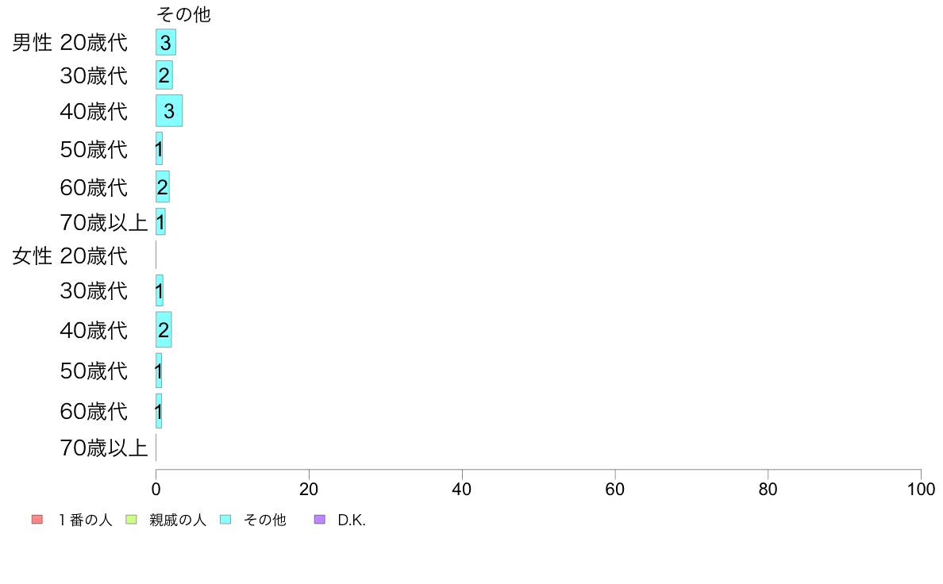Select the 女性 40歳代 bar showing 2
This screenshot has width=943, height=584.
coord(164,329)
